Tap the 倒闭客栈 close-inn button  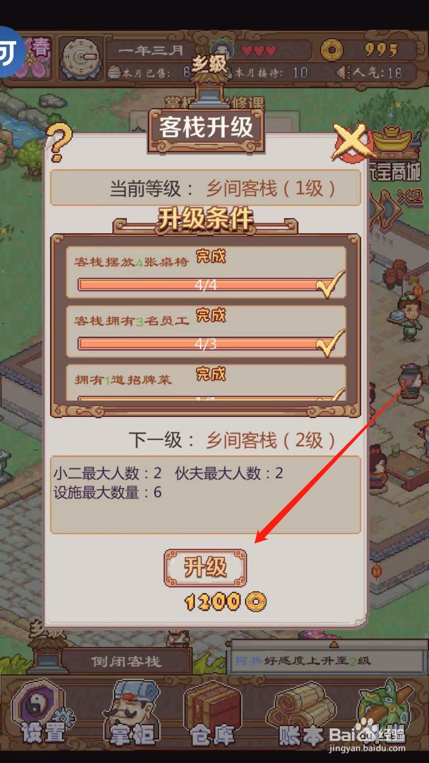click(126, 661)
